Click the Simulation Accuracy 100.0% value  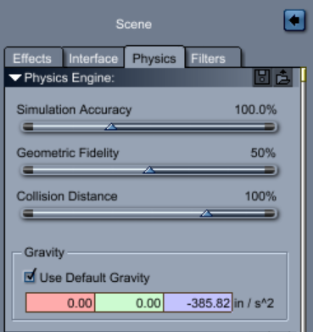pos(255,110)
